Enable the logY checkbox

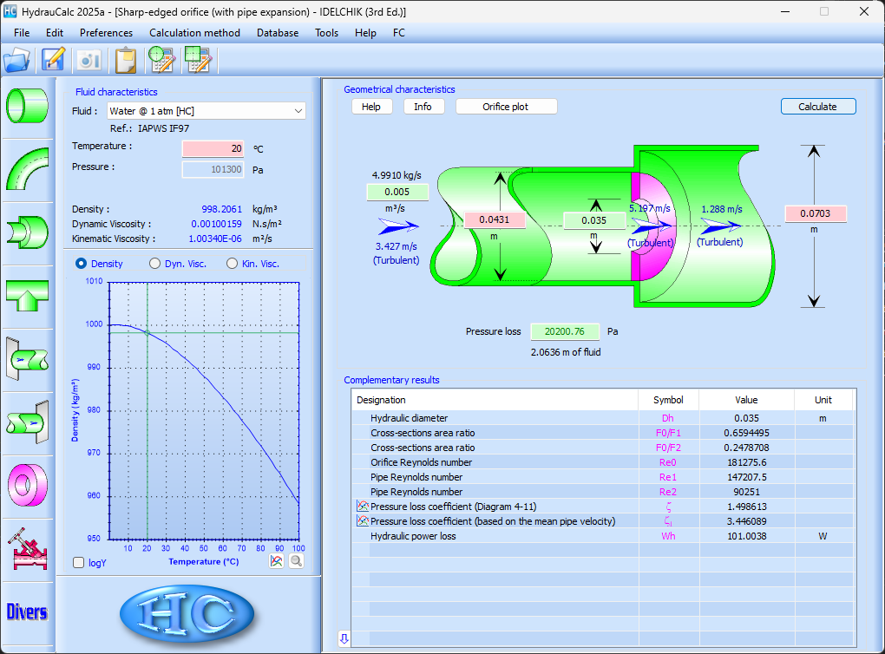(79, 562)
